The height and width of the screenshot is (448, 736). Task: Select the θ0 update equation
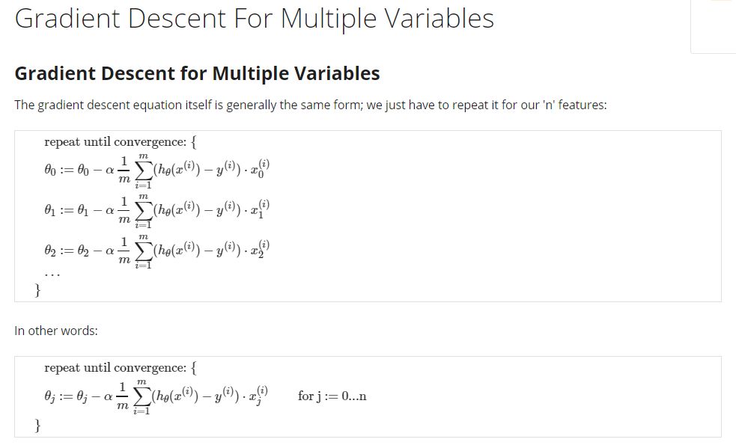156,171
